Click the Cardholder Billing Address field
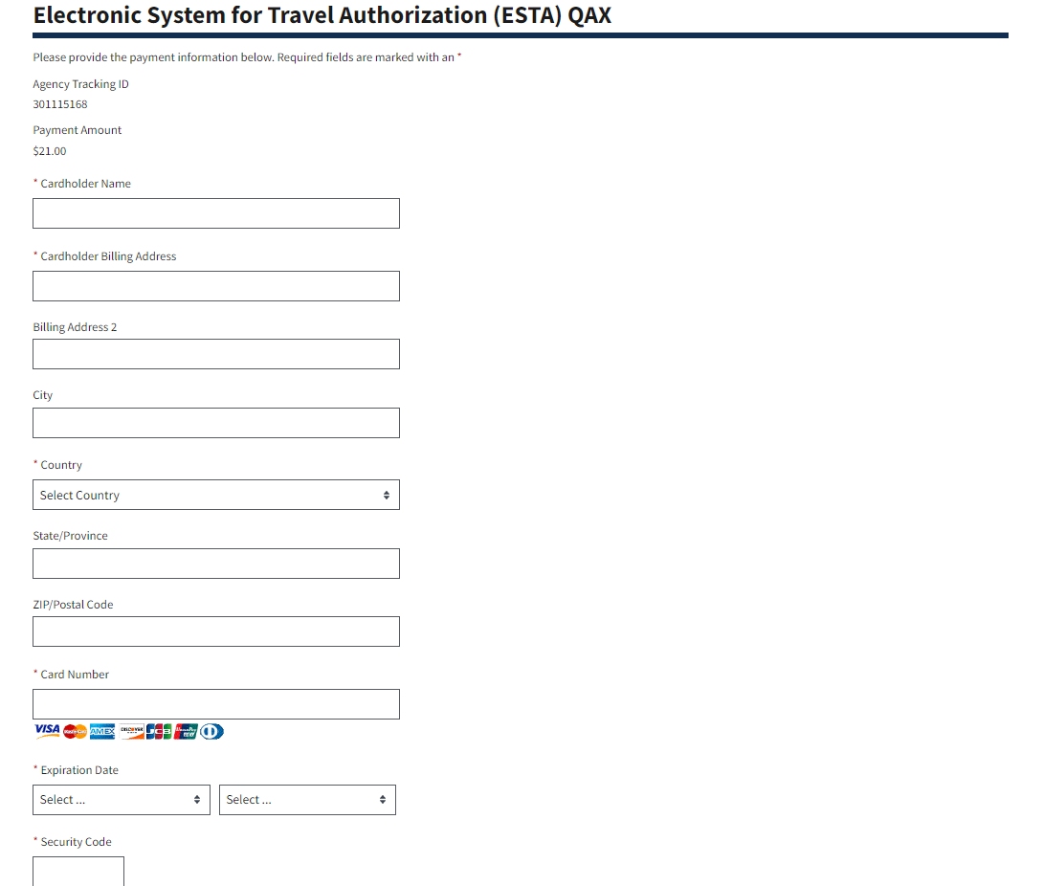 [215, 286]
